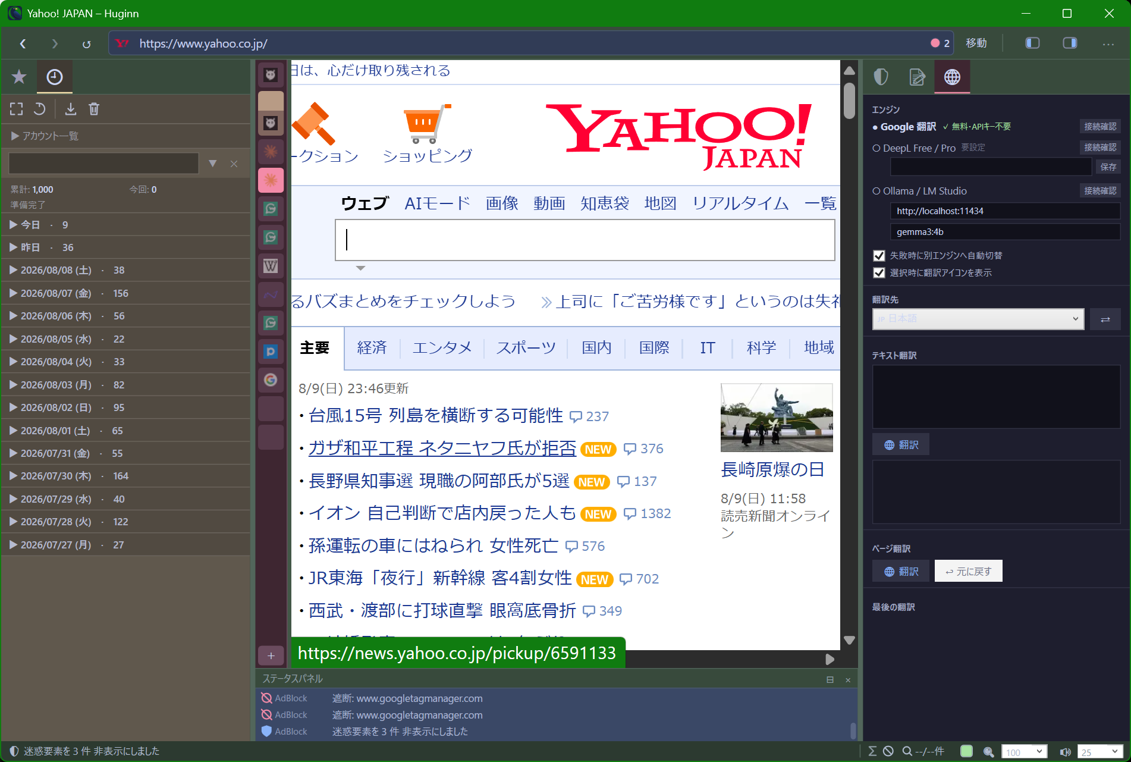Click the Yahoo search input field
This screenshot has width=1131, height=762.
coord(585,240)
